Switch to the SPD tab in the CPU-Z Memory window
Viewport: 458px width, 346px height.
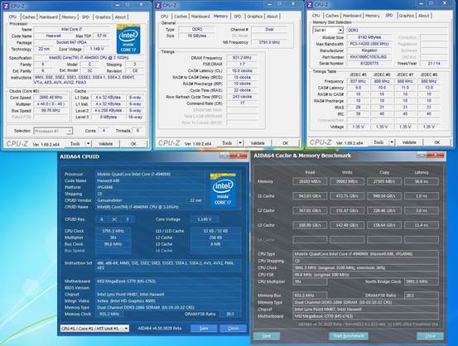[238, 17]
